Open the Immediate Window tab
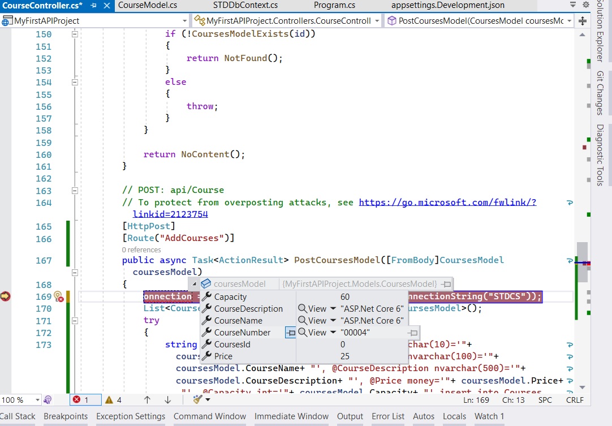 [x=291, y=416]
